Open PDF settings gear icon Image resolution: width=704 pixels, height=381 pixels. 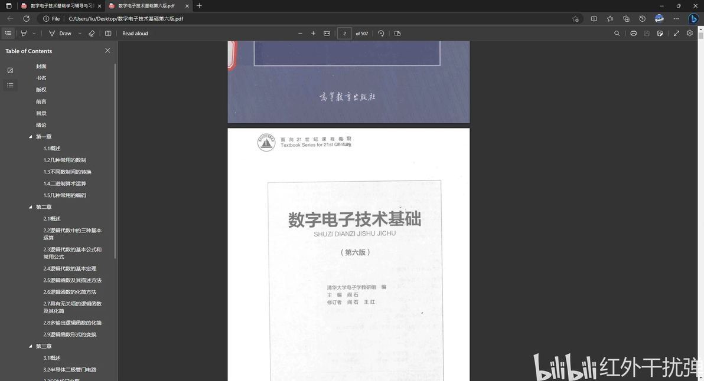coord(690,33)
